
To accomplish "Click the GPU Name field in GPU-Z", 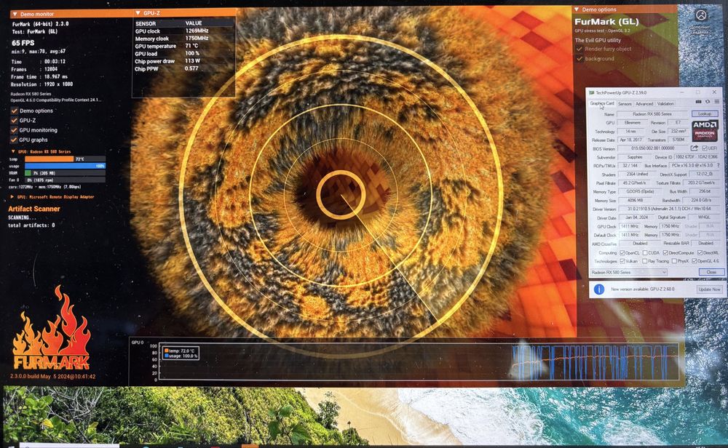I will [x=652, y=114].
